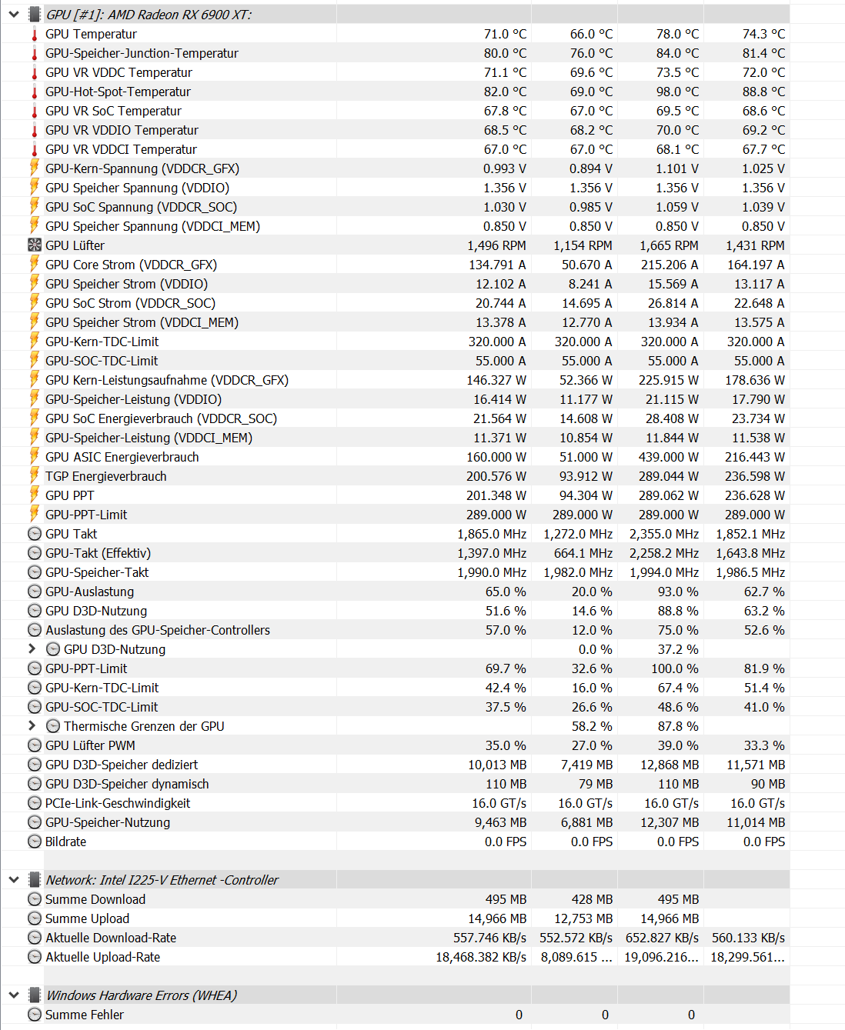
Task: Click clock icon beside GPU Takt
Action: pyautogui.click(x=35, y=534)
